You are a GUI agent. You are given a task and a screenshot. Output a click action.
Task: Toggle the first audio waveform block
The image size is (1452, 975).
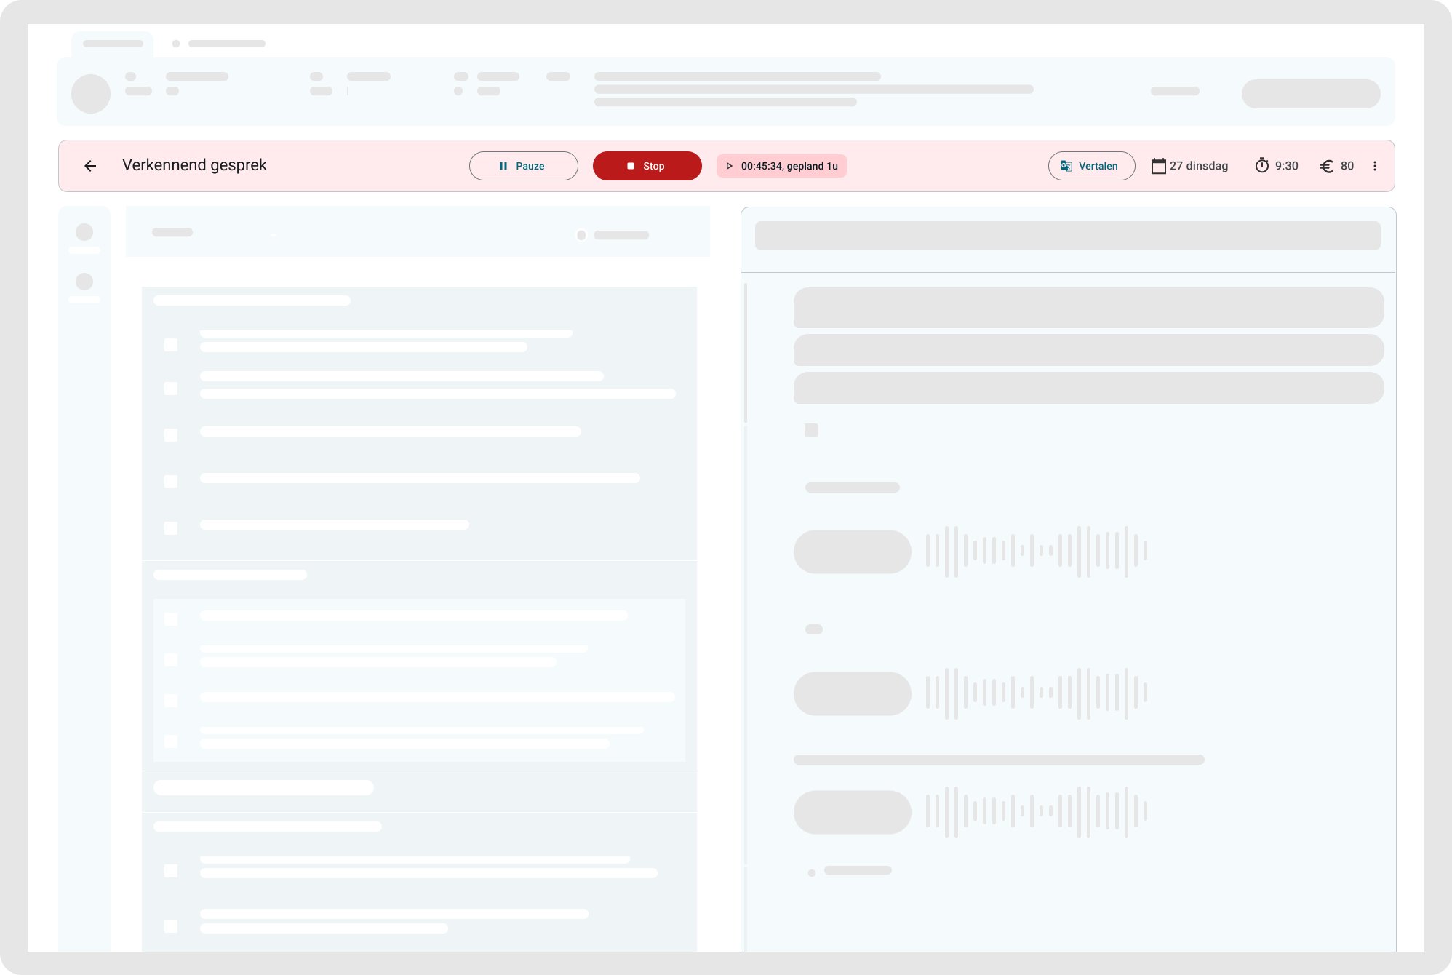click(x=853, y=553)
